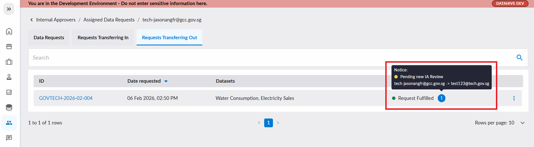Go to next page arrow

tap(278, 123)
